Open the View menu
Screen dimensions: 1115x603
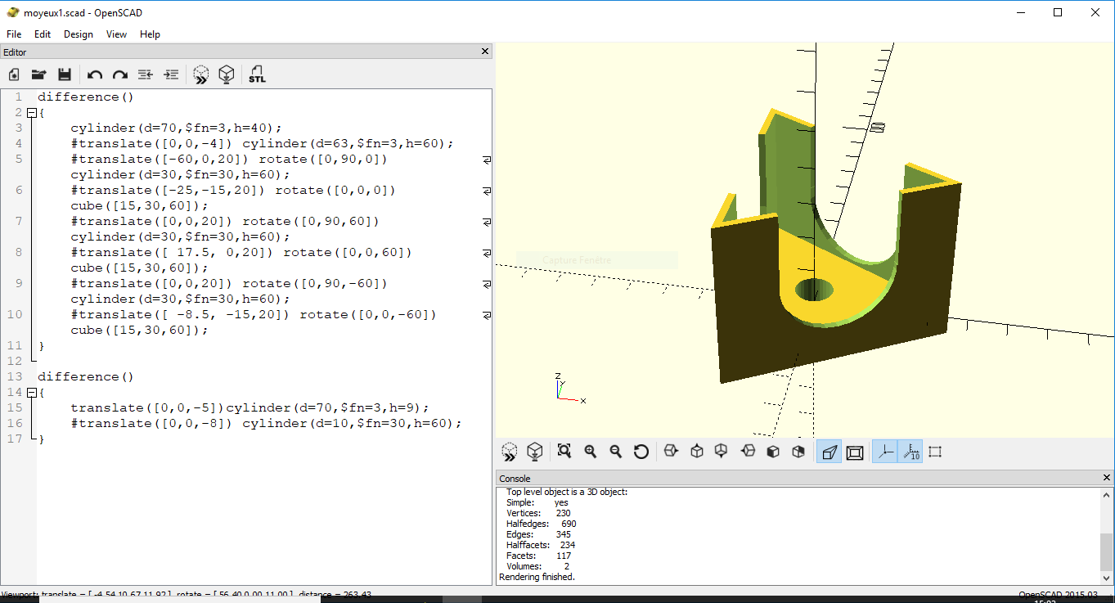(x=116, y=34)
